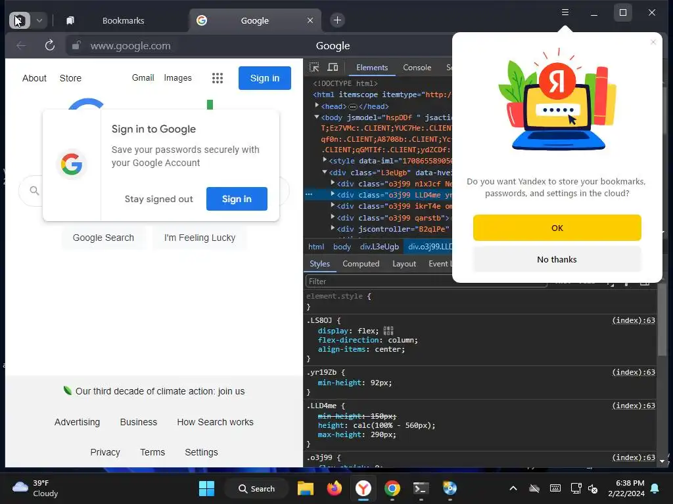
Task: Go back with the back arrow
Action: pyautogui.click(x=21, y=45)
